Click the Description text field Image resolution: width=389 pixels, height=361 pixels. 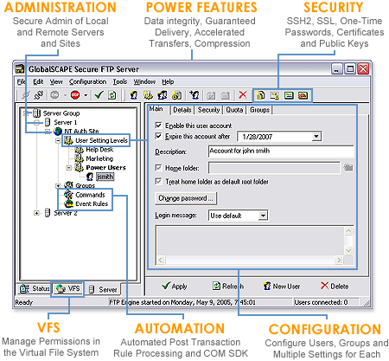click(x=281, y=151)
